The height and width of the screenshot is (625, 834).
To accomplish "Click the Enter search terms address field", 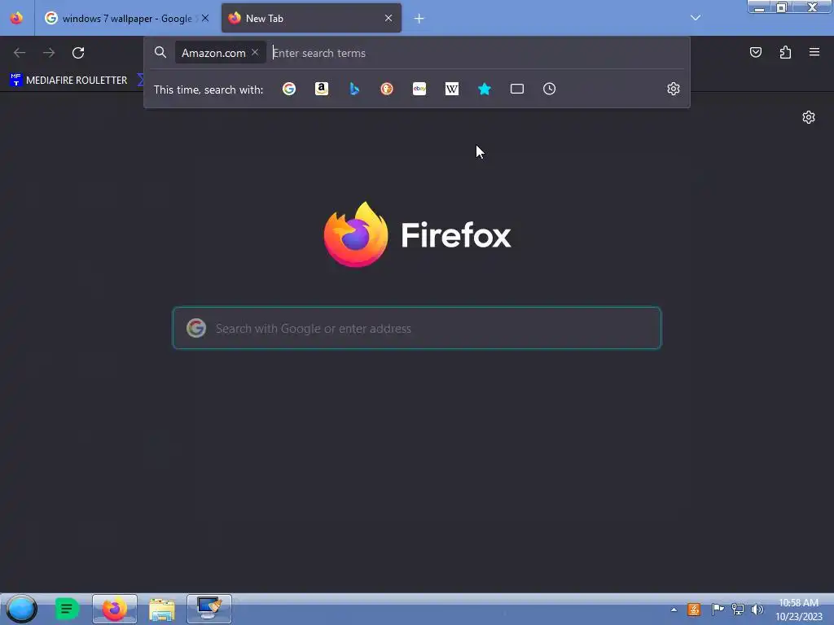I will [x=476, y=53].
